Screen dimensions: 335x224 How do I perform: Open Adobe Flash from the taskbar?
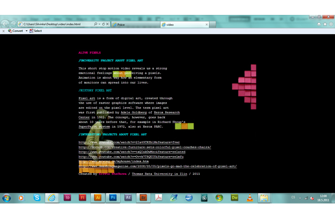pos(82,198)
